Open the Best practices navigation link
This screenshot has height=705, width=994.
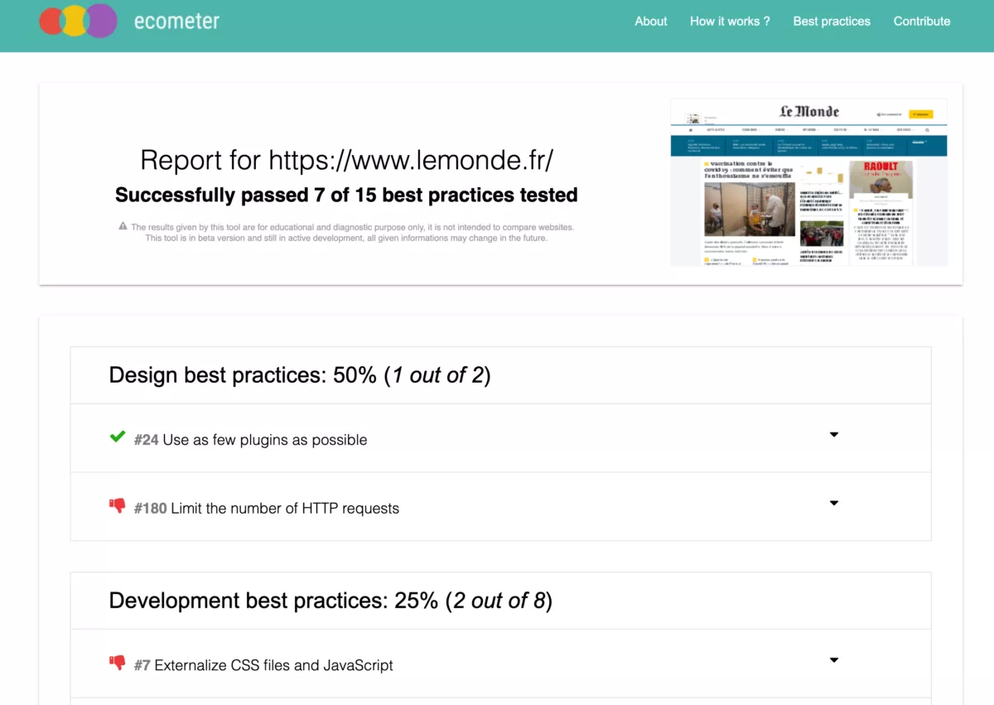point(832,22)
